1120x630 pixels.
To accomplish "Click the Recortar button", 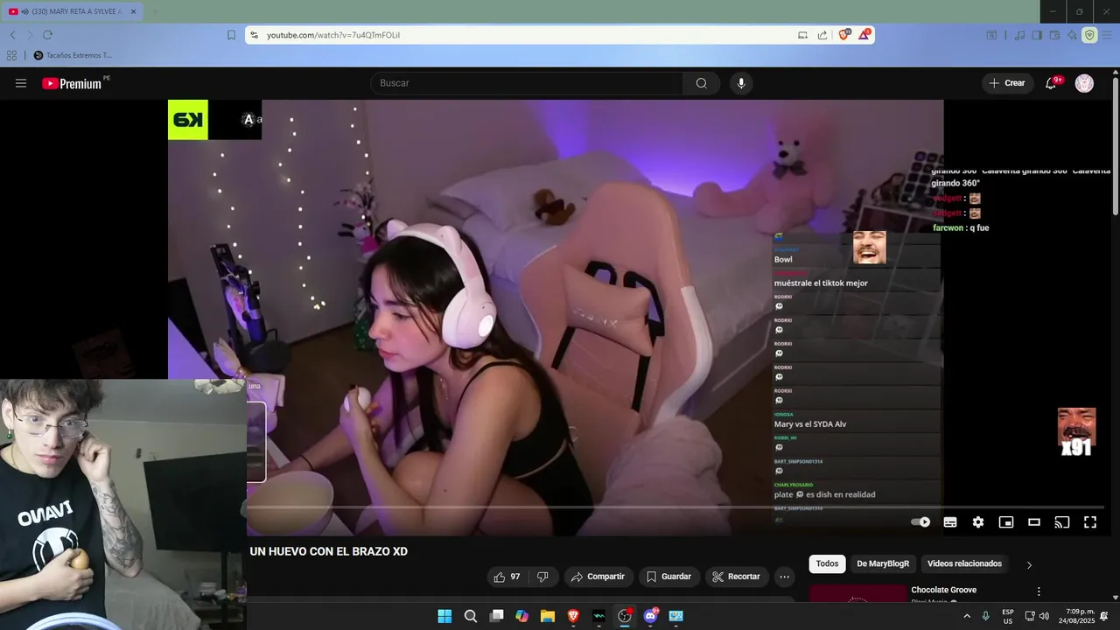I will (x=736, y=577).
